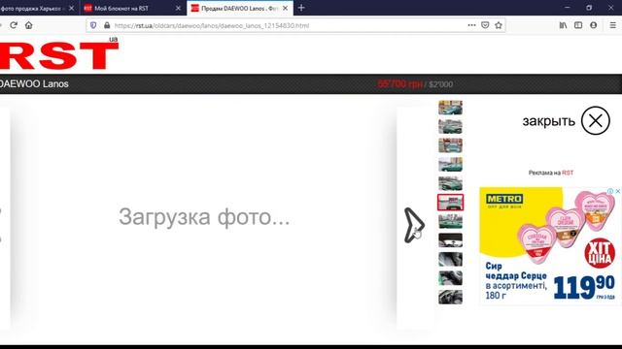Switch to 'фото продажа Харьков' tab
The image size is (622, 349).
coord(39,8)
